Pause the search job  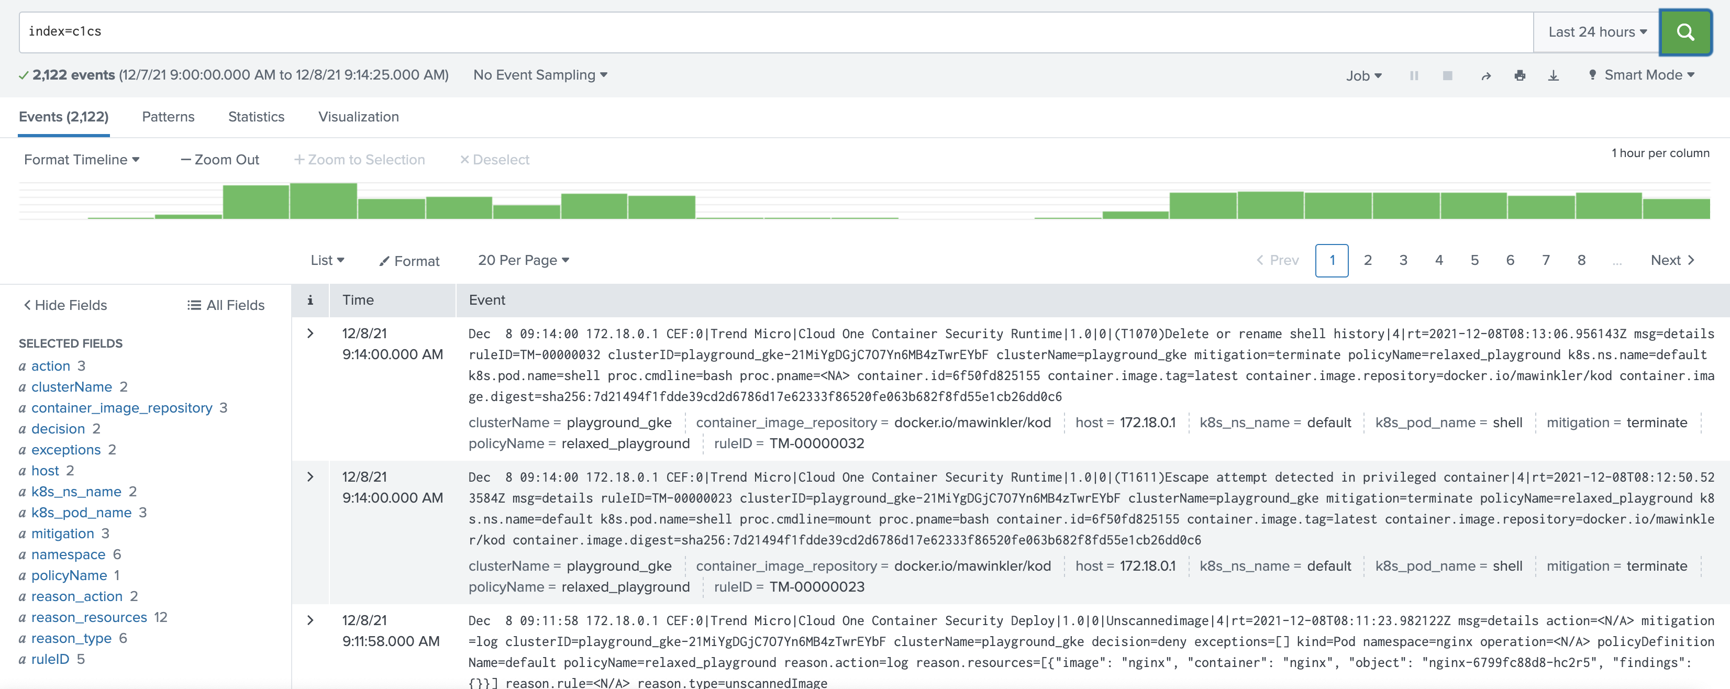(x=1414, y=76)
